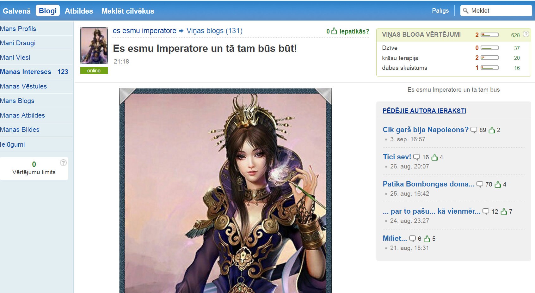Click the magnifier icon in the search box
The width and height of the screenshot is (535, 293).
tap(466, 11)
